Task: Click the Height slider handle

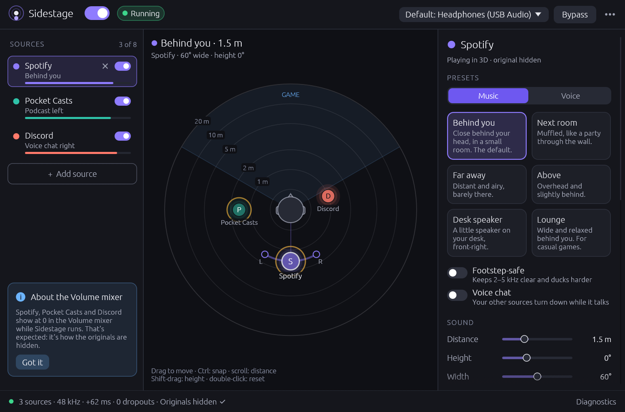Action: [x=527, y=358]
